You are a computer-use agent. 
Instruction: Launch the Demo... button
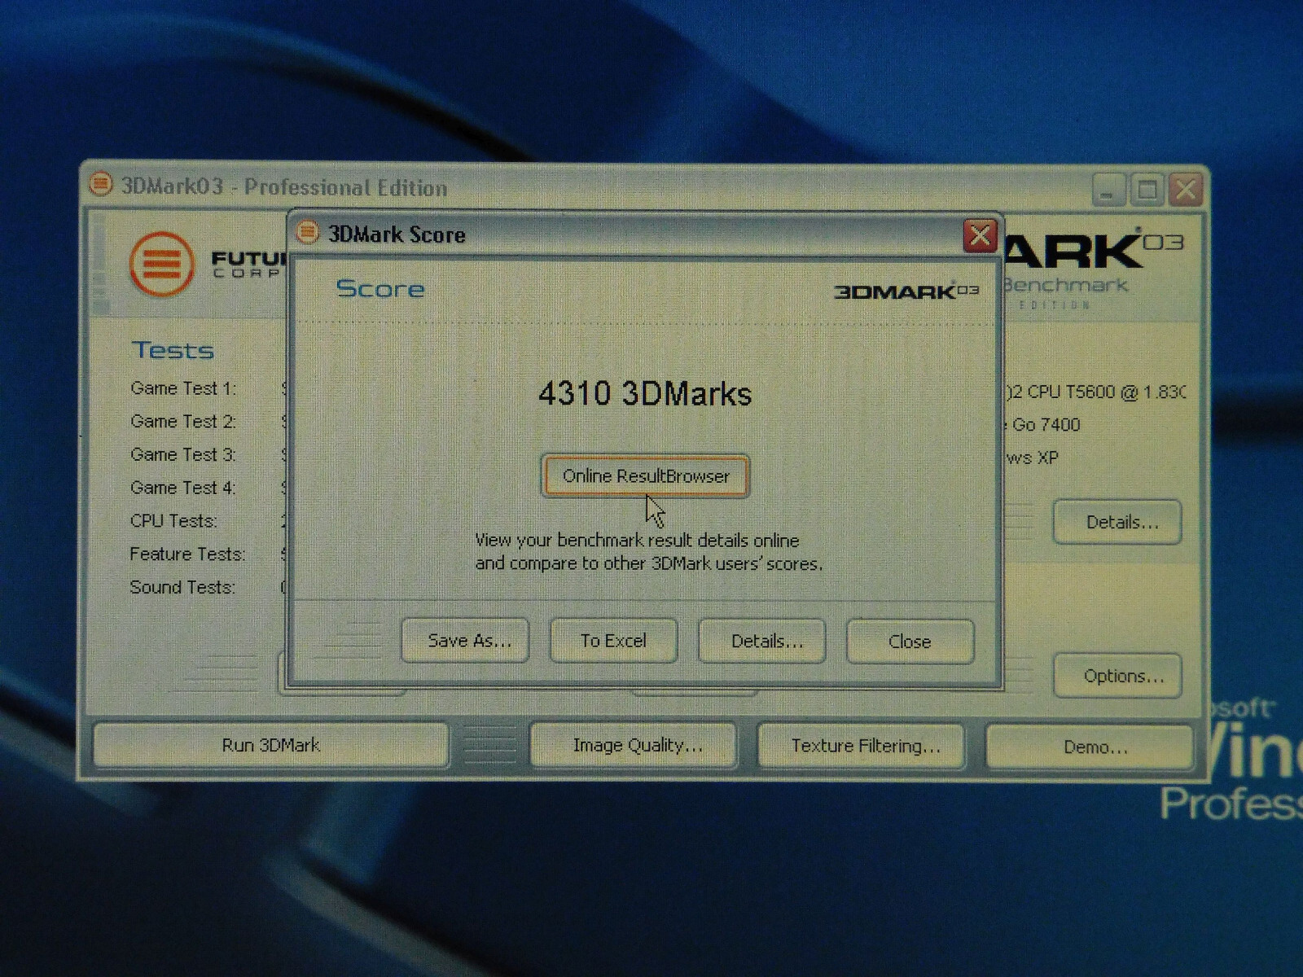[x=1091, y=747]
